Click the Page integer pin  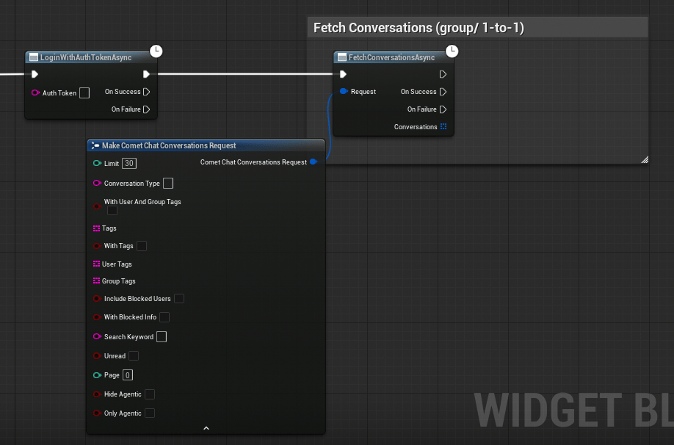click(x=97, y=375)
